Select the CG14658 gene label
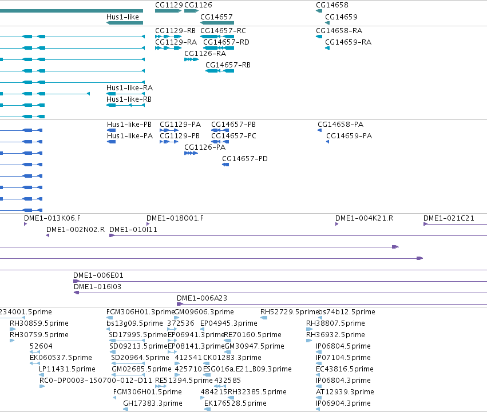The height and width of the screenshot is (412, 487). coord(332,5)
